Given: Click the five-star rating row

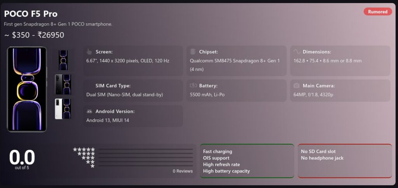Looking at the screenshot, I should (x=84, y=150).
